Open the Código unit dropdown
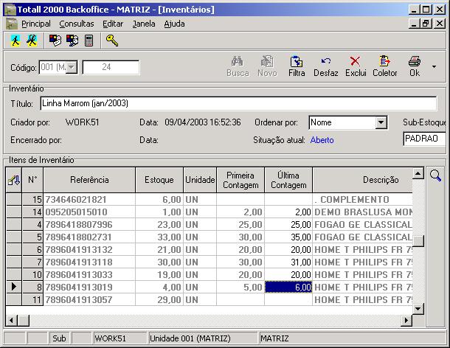 (72, 68)
